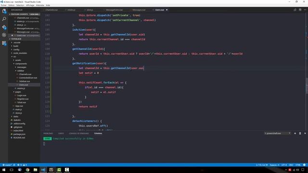This screenshot has width=308, height=173.
Task: Collapse the TUTOSLACK project section header
Action: click(25, 39)
